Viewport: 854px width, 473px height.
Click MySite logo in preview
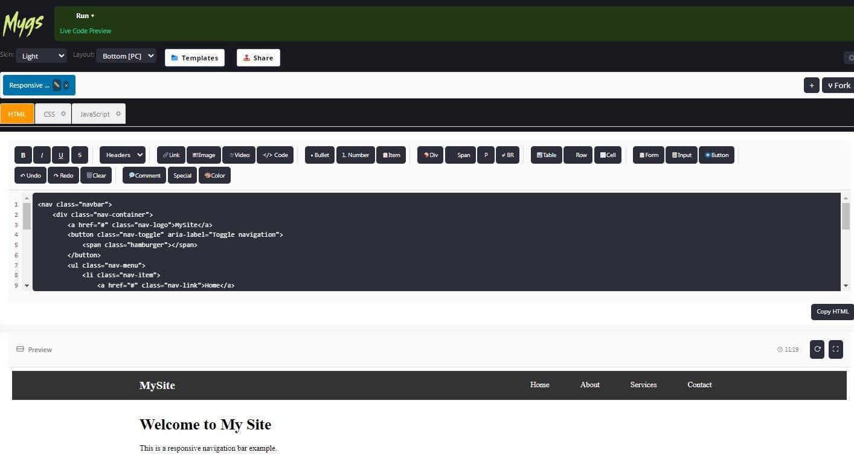coord(157,385)
